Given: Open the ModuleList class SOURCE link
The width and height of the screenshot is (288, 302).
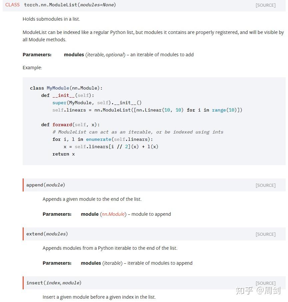Looking at the screenshot, I should tap(265, 5).
